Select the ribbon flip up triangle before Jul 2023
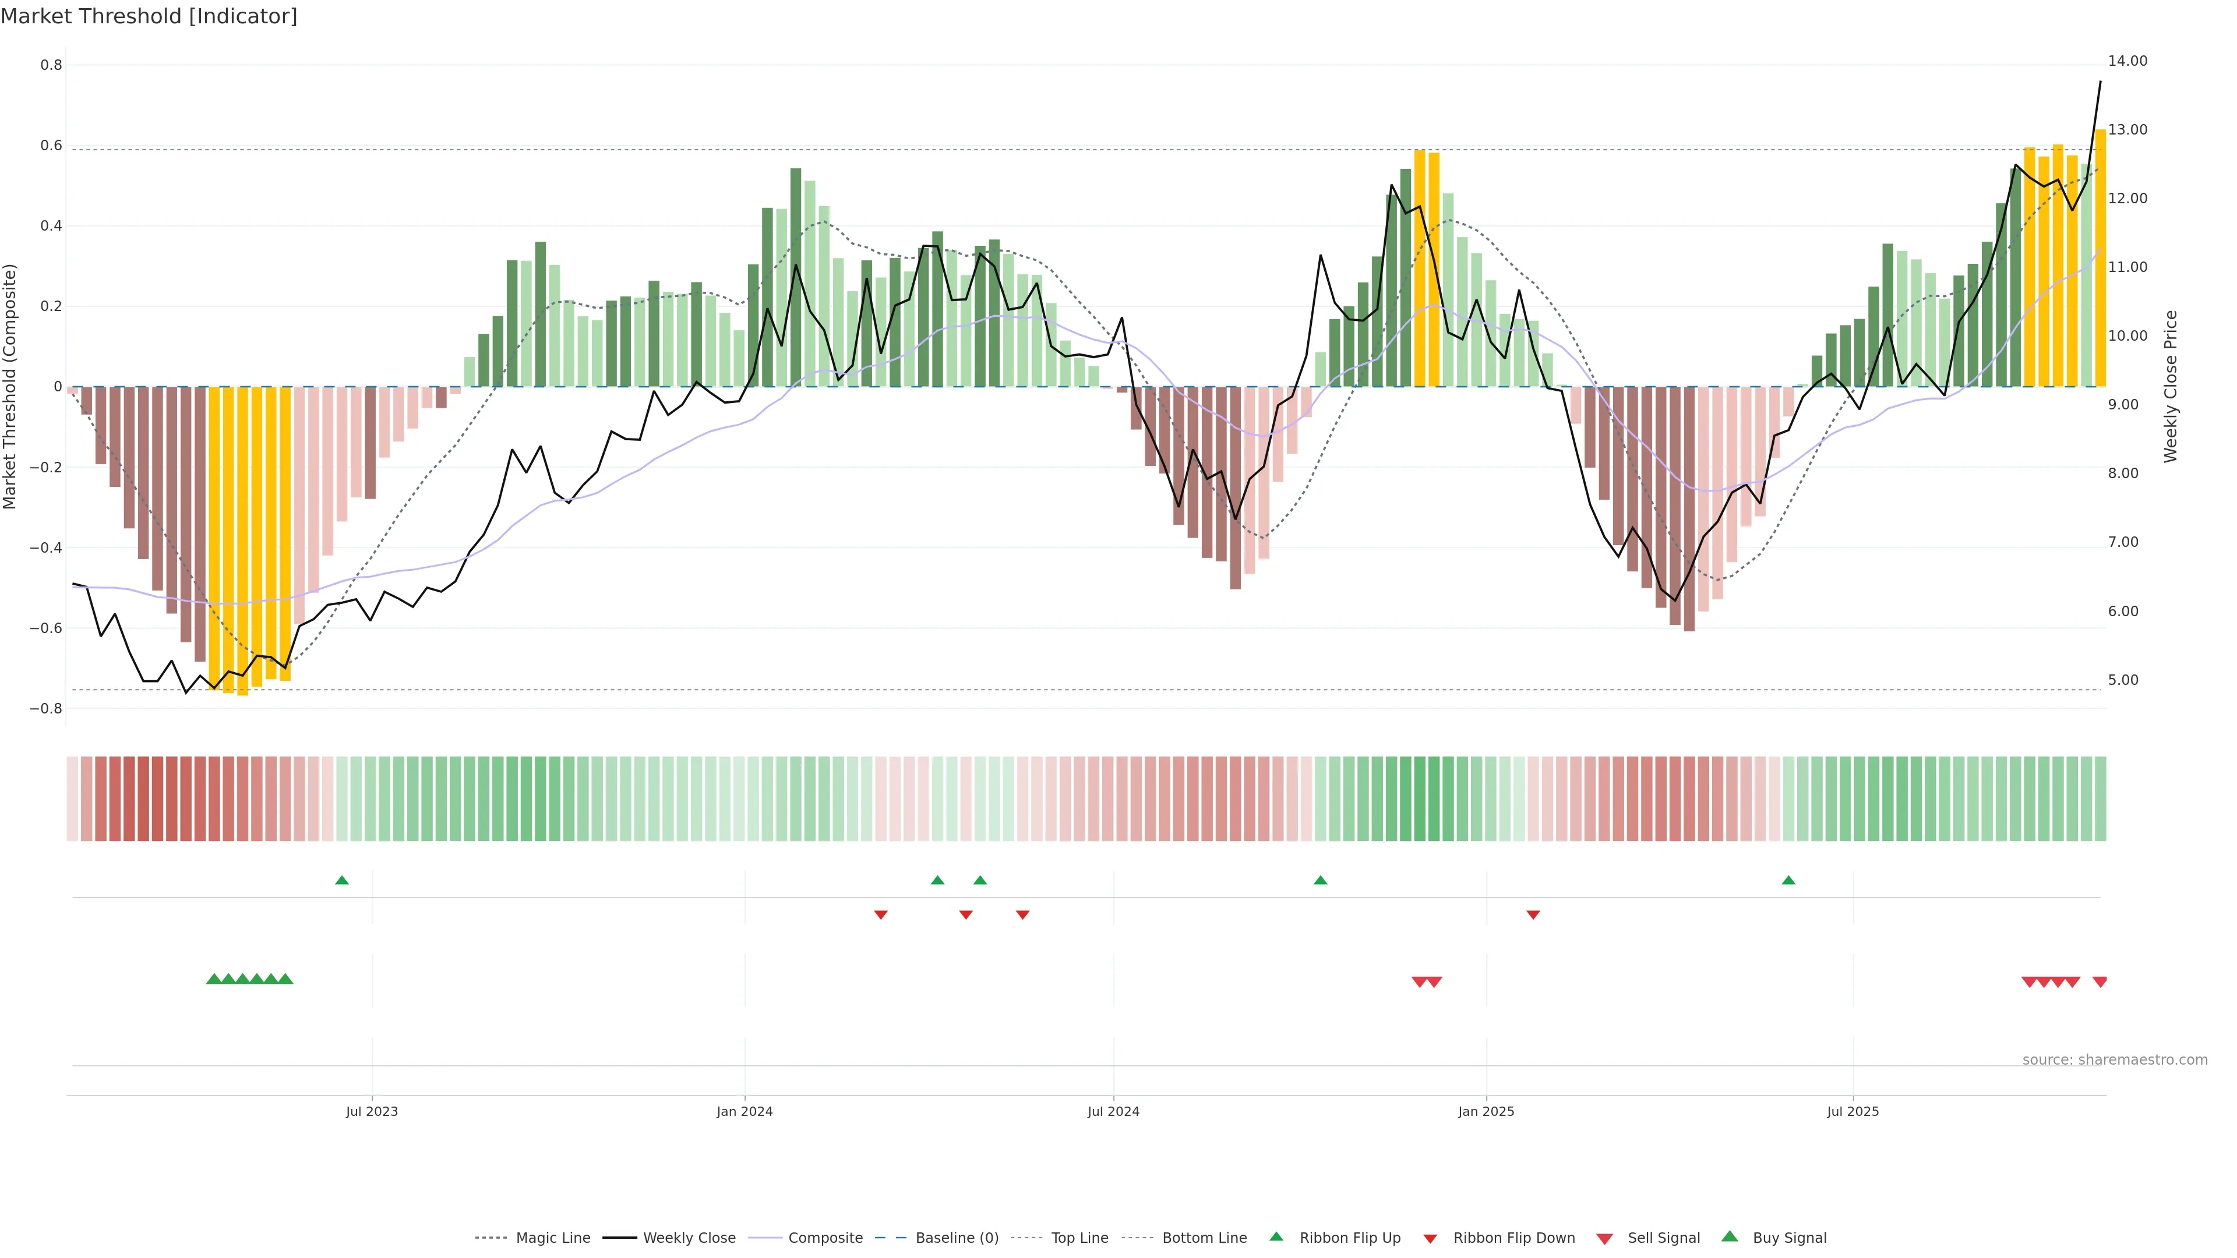The width and height of the screenshot is (2237, 1258). click(x=341, y=881)
